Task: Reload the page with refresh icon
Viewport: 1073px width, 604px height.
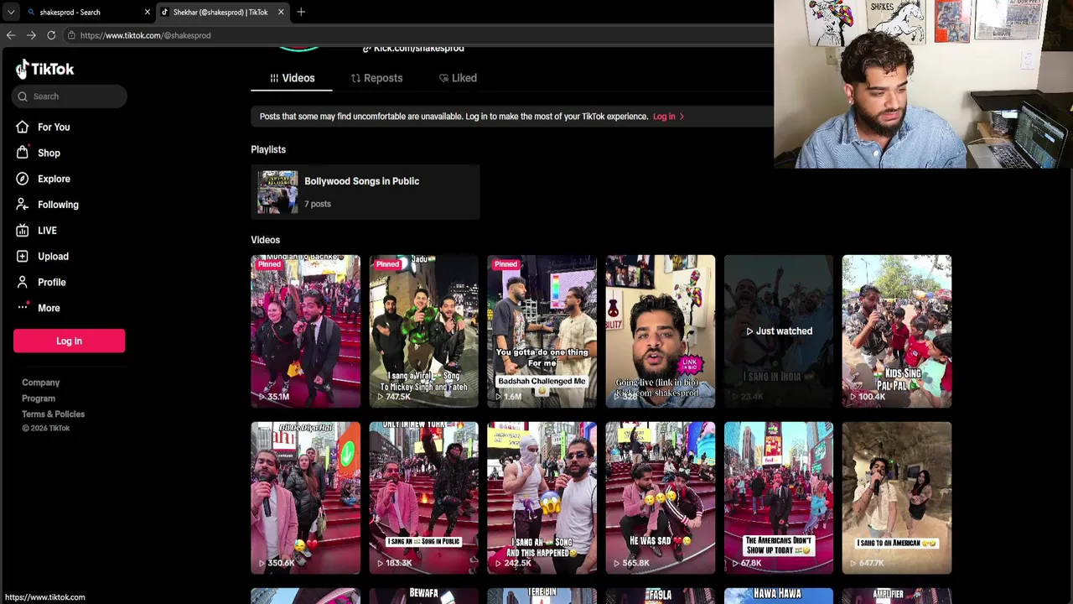Action: point(51,35)
